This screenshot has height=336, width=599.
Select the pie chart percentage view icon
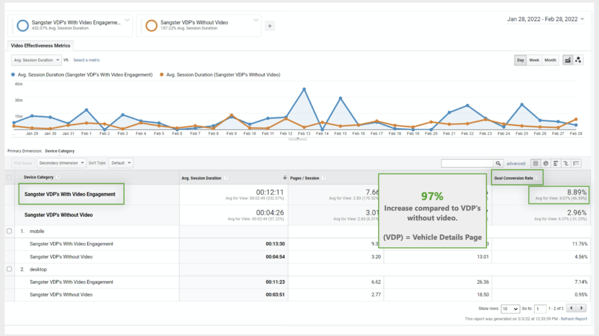pos(546,164)
